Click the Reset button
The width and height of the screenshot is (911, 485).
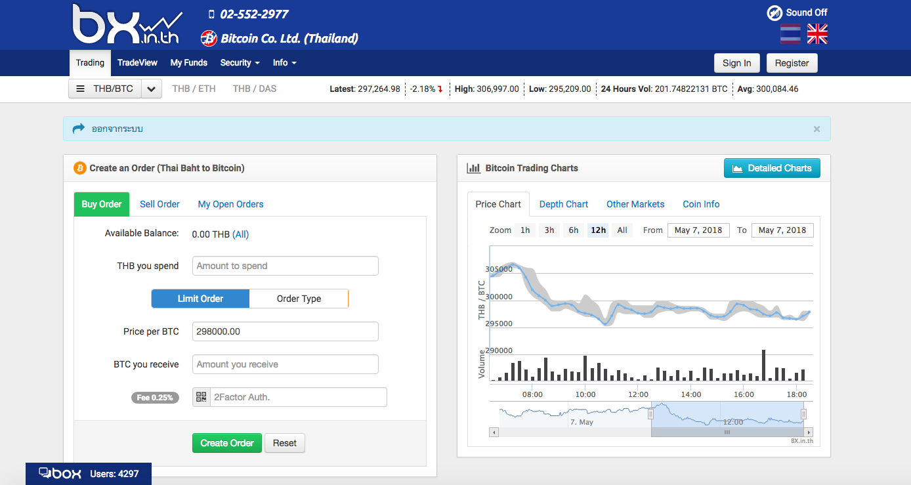click(285, 443)
